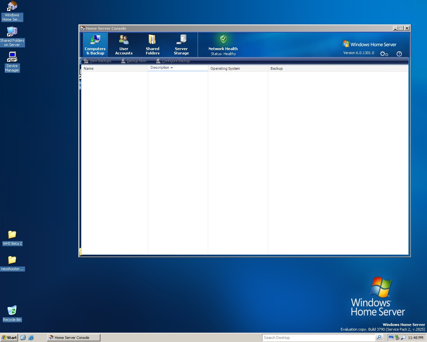The width and height of the screenshot is (427, 342).
Task: Focus the Search Desktop input field
Action: (319, 338)
